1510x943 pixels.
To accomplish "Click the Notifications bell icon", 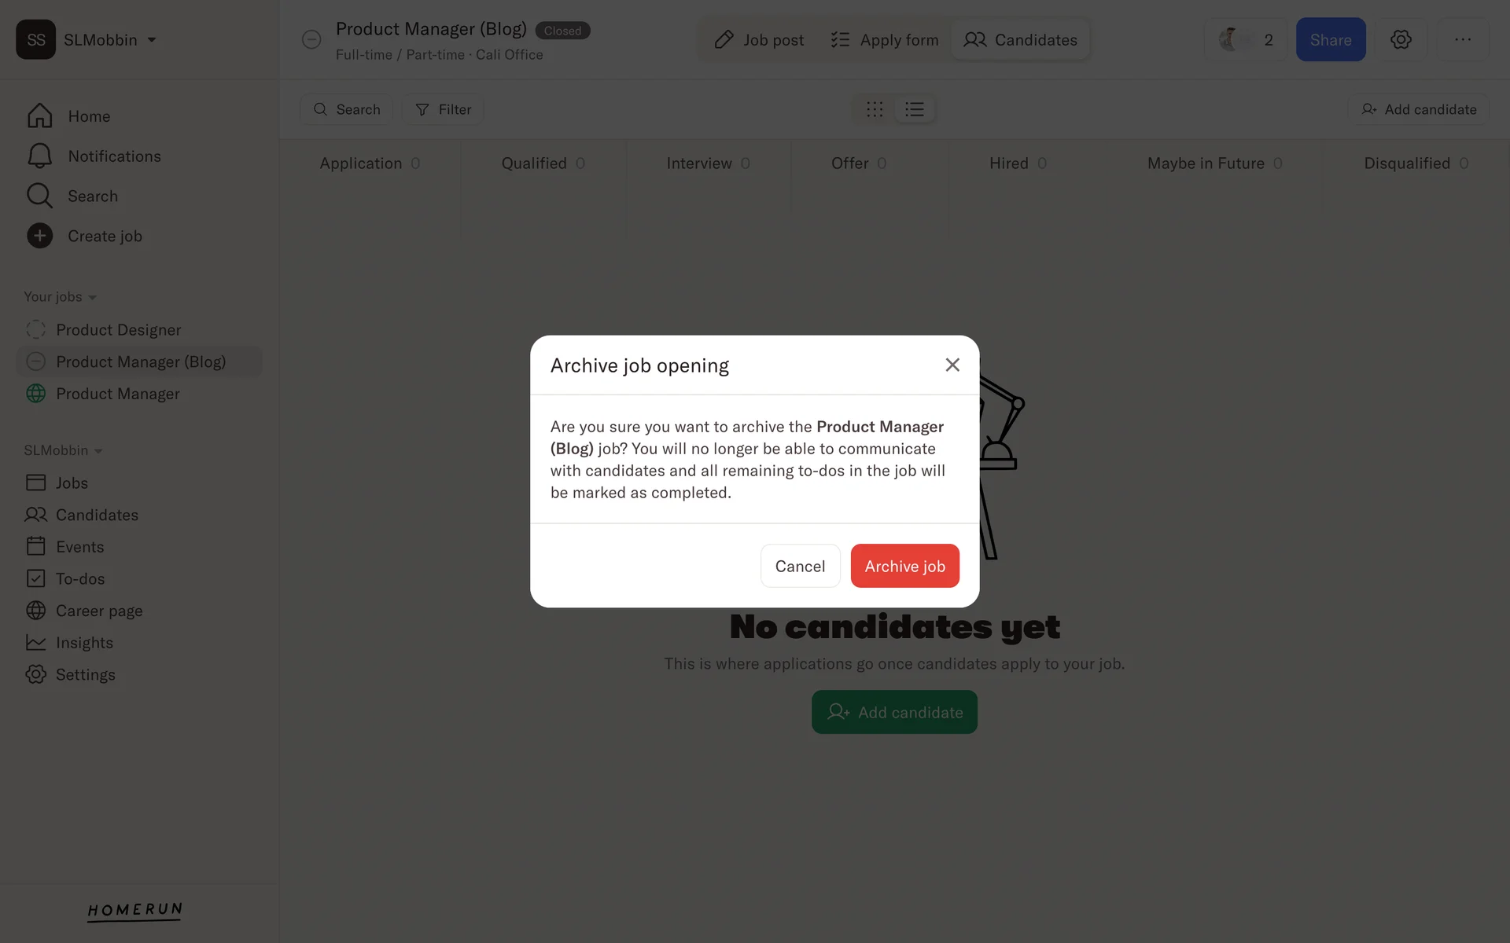I will tap(39, 156).
